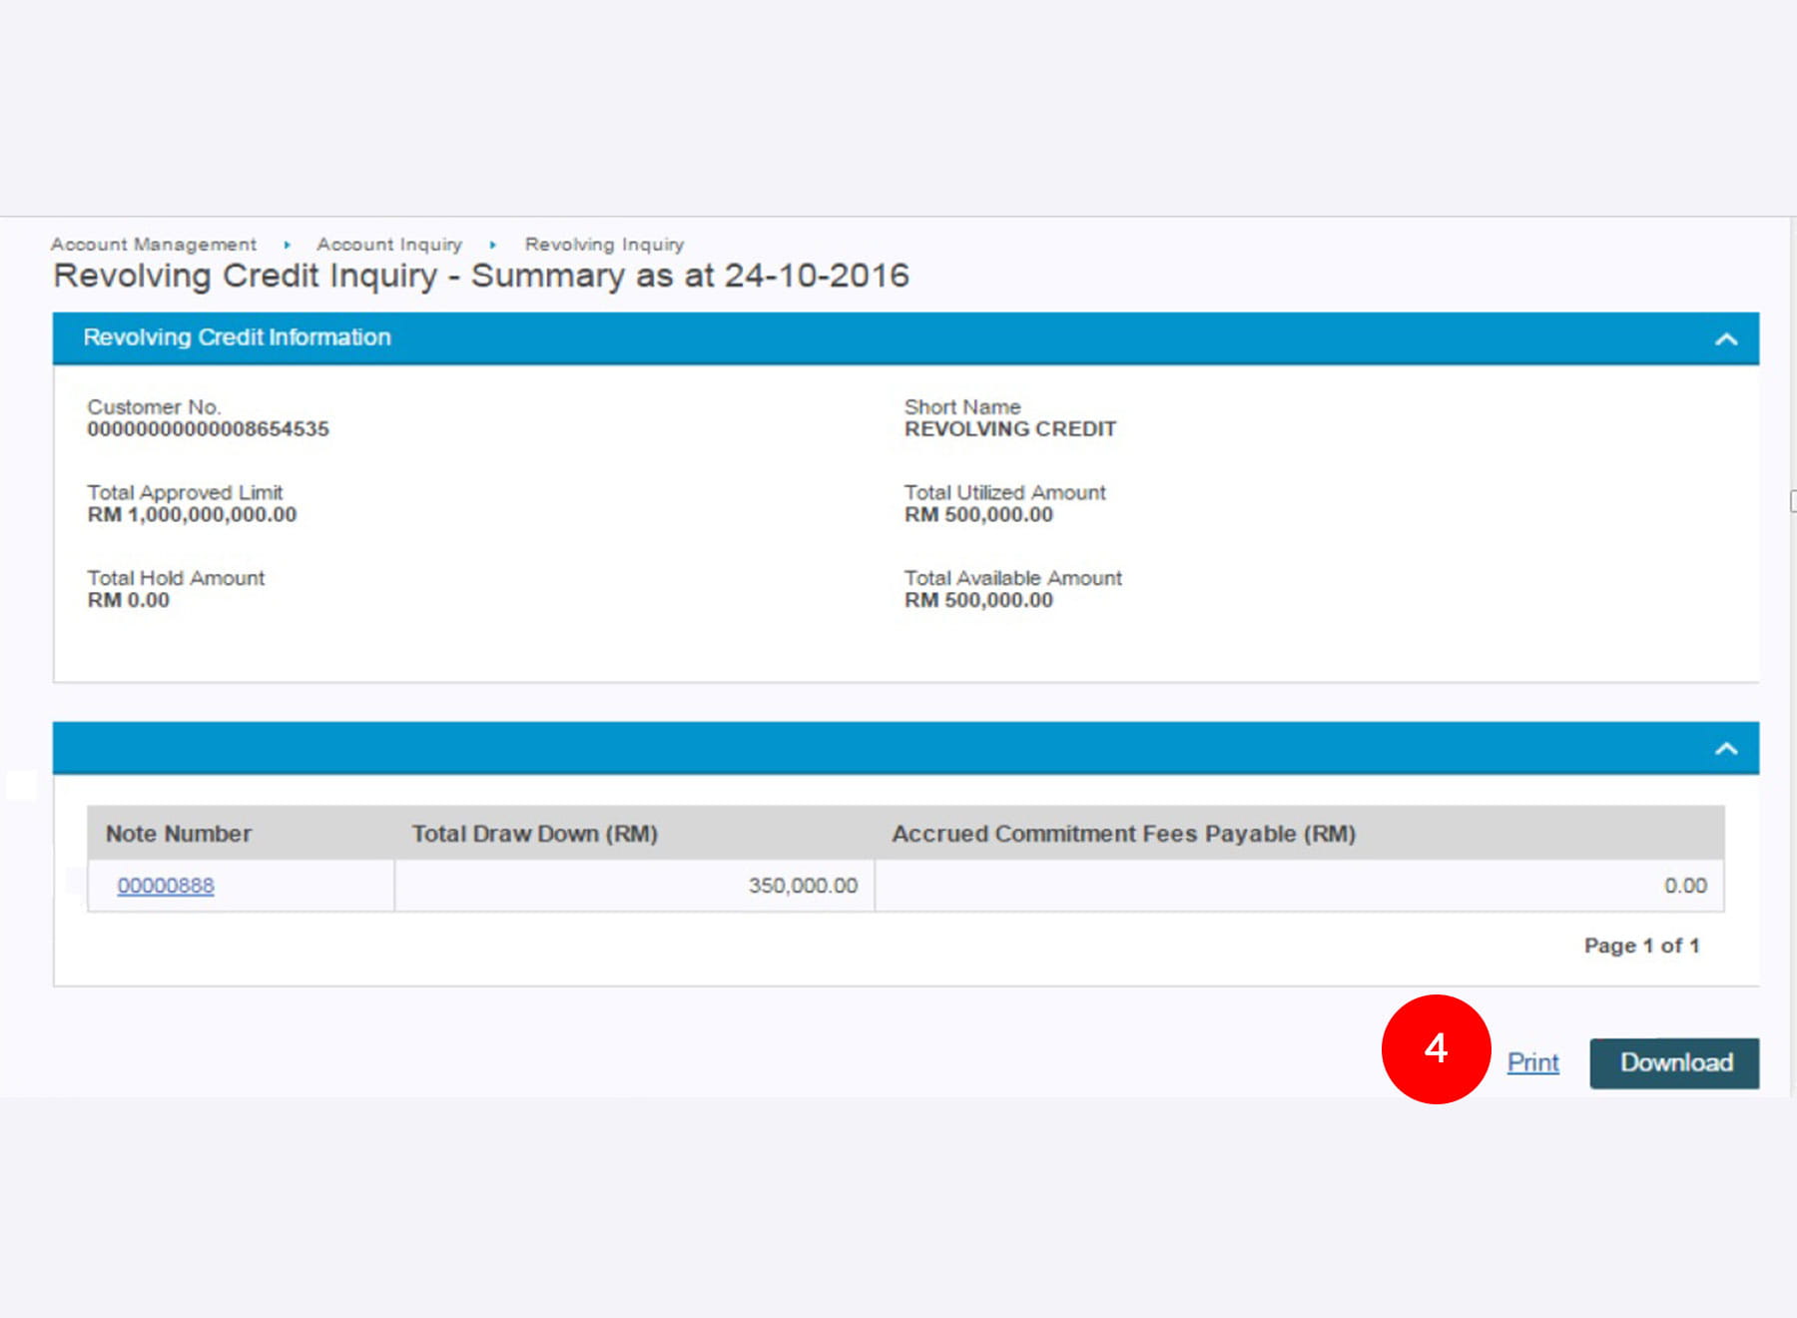Click Total Draw Down (RM) column header

(x=535, y=834)
